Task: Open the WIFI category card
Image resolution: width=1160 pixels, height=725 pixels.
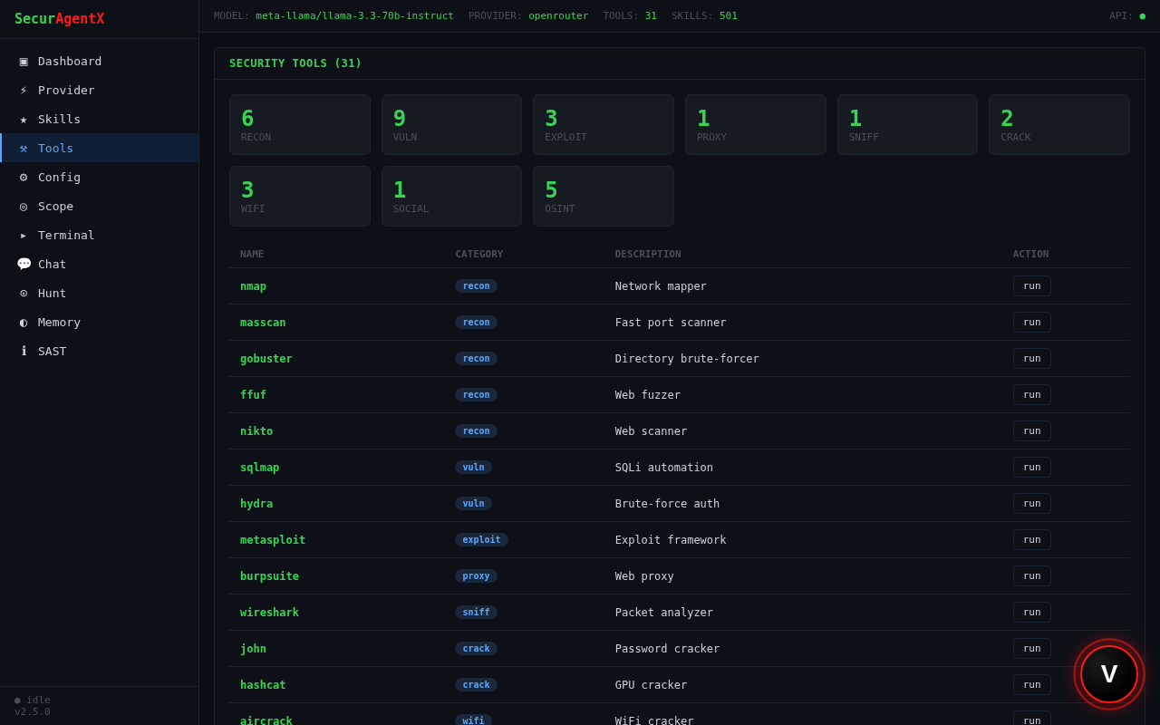Action: tap(300, 196)
